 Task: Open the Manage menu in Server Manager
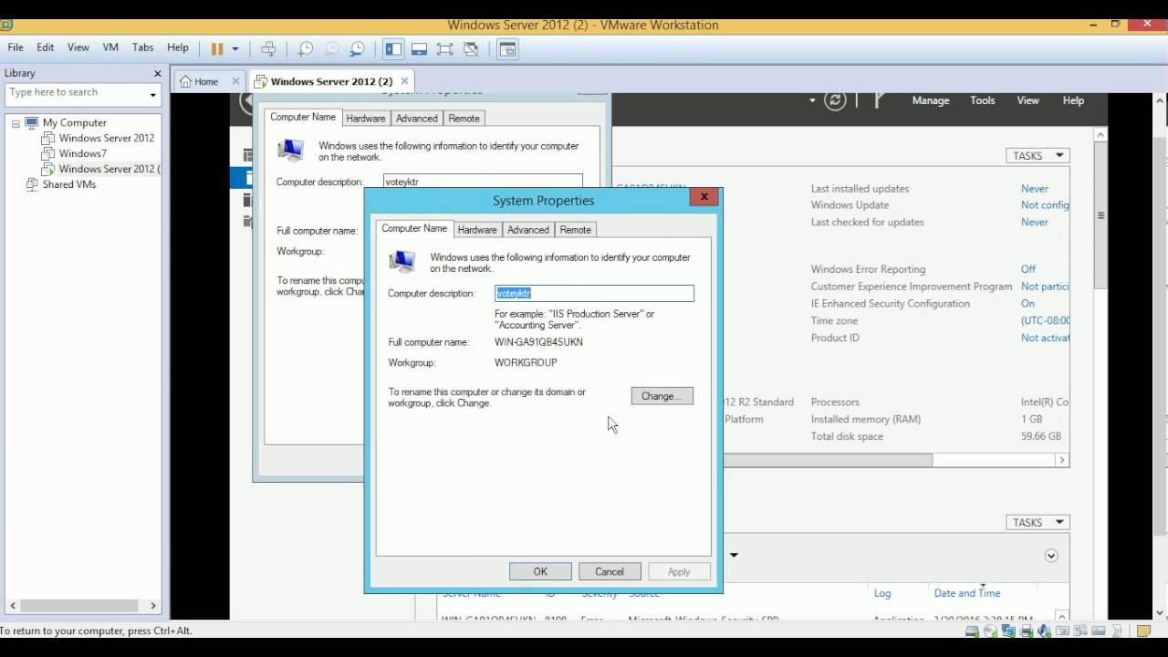[x=931, y=100]
